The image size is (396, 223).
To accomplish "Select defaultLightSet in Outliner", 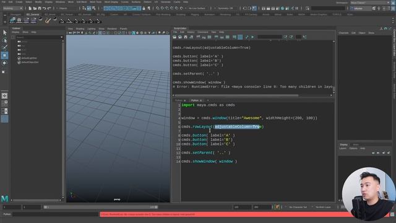I will (29, 58).
